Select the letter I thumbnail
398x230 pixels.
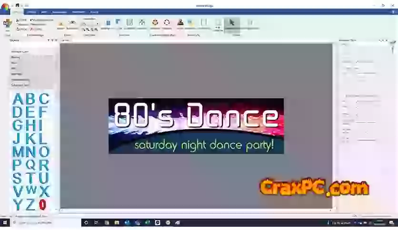40,125
